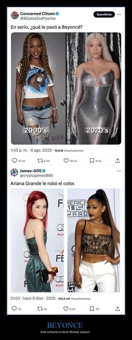This screenshot has width=132, height=340.
Task: Open the @cryptojames005 handle link
Action: (x=37, y=175)
